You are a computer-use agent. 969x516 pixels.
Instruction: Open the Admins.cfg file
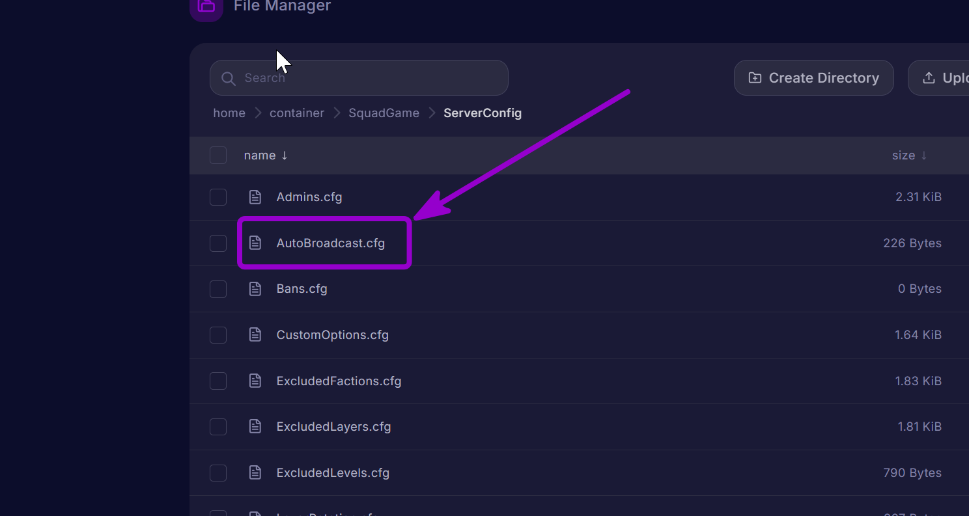[x=309, y=197]
